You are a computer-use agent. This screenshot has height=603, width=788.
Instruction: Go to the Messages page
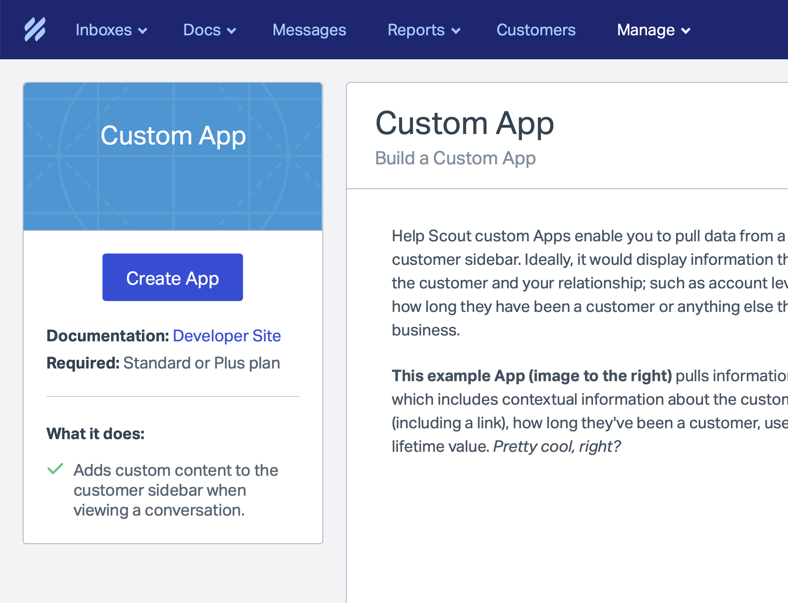point(309,30)
